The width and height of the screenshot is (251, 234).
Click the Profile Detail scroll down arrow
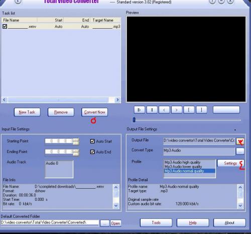click(240, 205)
